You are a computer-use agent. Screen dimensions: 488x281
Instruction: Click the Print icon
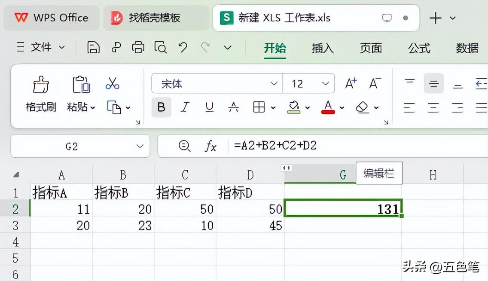(138, 48)
